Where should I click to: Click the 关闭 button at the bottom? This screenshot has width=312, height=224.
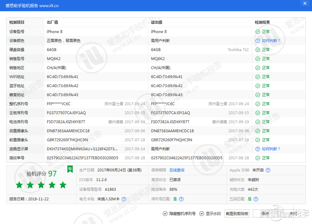(x=293, y=214)
